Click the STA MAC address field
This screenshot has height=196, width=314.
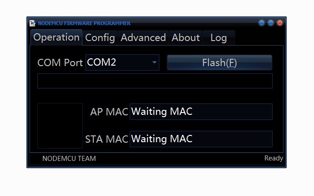point(201,139)
